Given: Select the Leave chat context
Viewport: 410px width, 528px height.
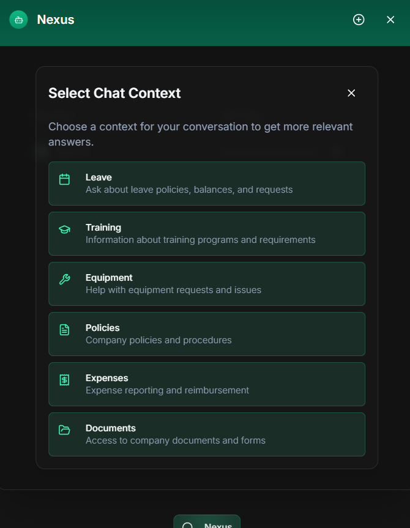Looking at the screenshot, I should pos(207,184).
